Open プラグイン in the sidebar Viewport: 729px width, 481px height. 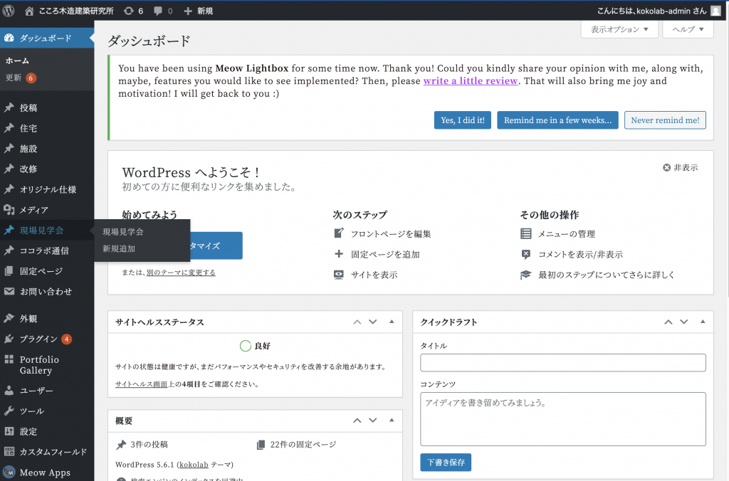[x=38, y=339]
